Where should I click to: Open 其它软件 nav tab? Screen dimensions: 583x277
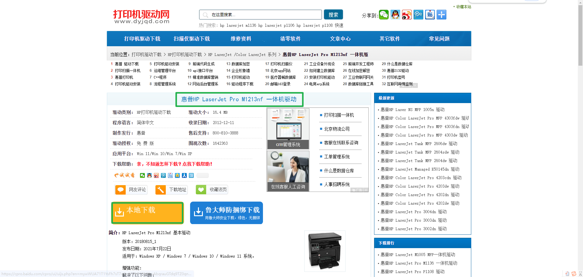390,39
